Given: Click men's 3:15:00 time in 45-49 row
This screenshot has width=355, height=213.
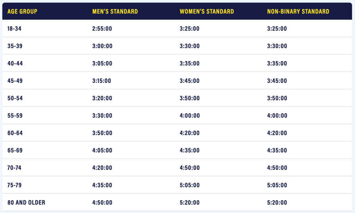Looking at the screenshot, I should [x=102, y=81].
